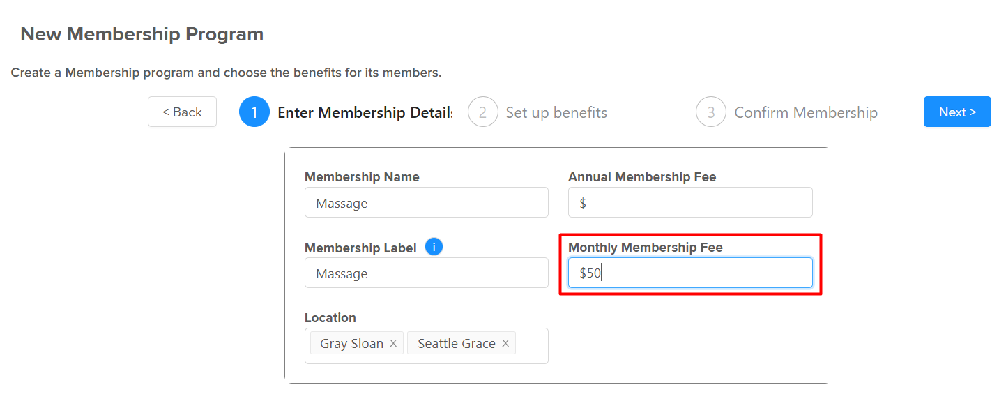Go back using the < Back button

point(182,112)
